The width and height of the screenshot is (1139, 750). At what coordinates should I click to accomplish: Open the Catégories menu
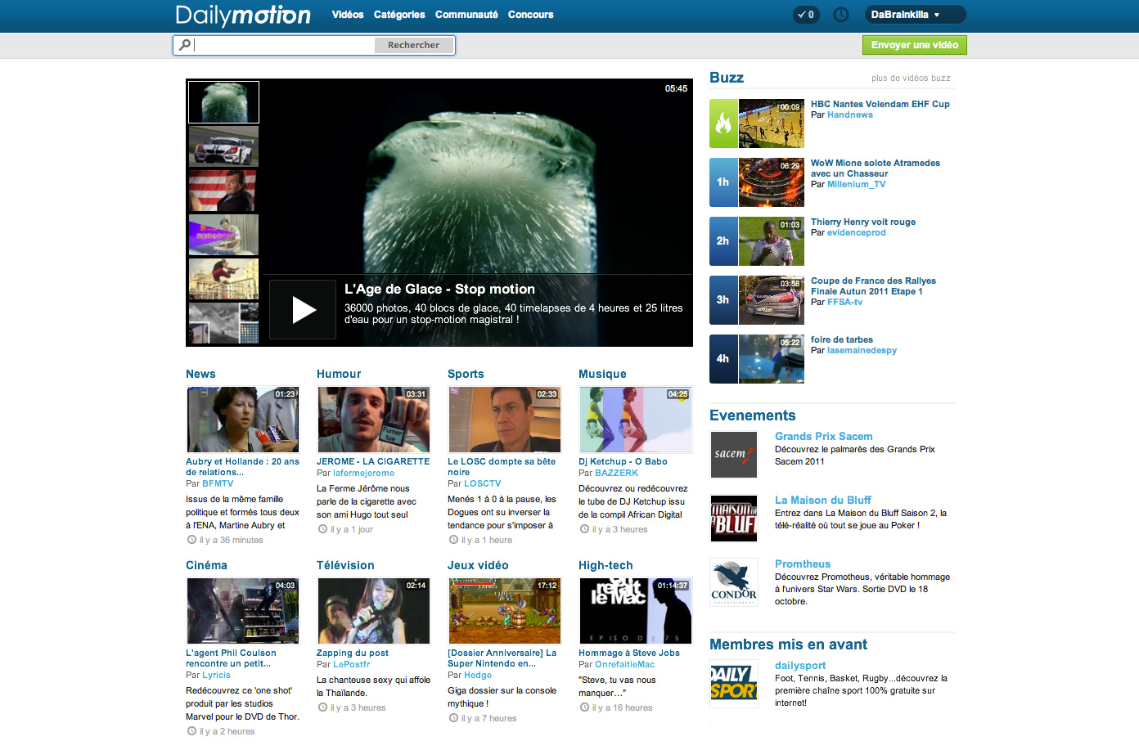pyautogui.click(x=399, y=15)
